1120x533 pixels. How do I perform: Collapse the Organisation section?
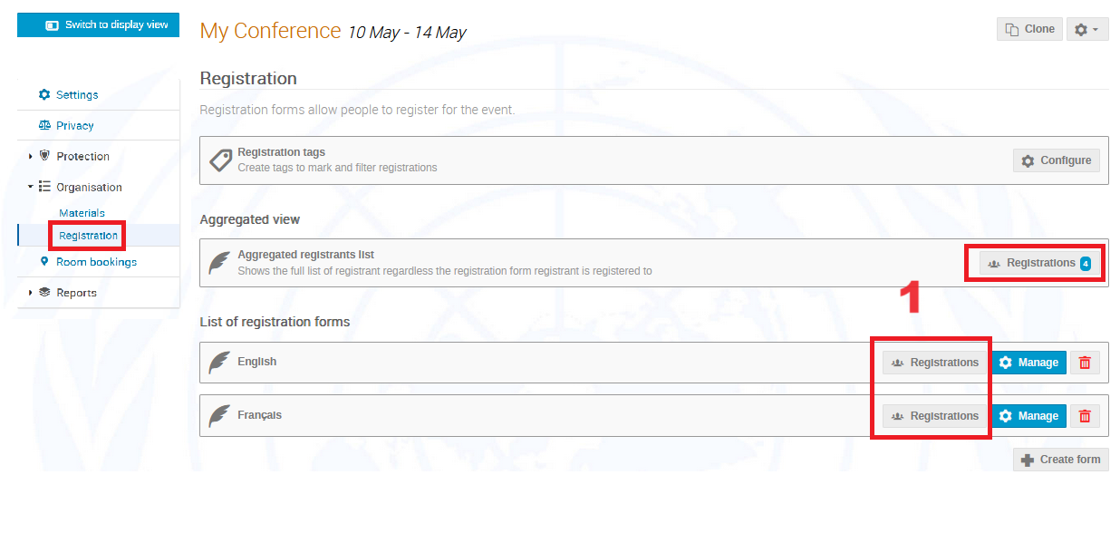tap(30, 187)
